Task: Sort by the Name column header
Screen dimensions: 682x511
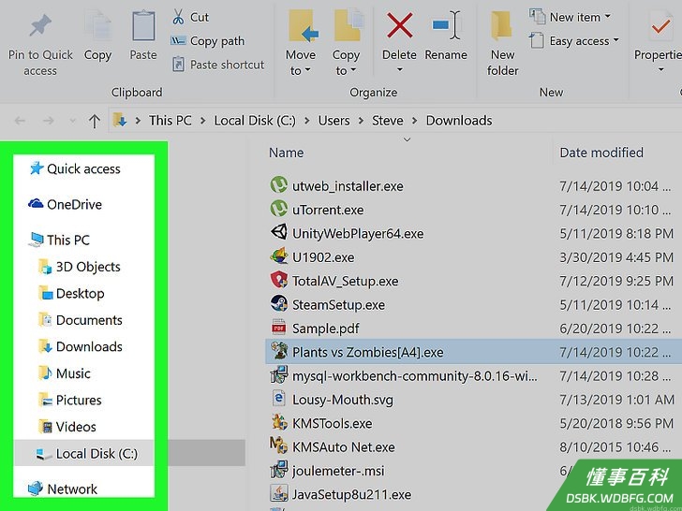Action: coord(287,153)
